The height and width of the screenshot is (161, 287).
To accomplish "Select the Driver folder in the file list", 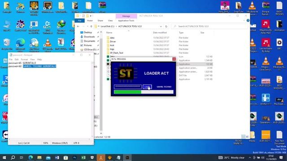I will (113, 42).
